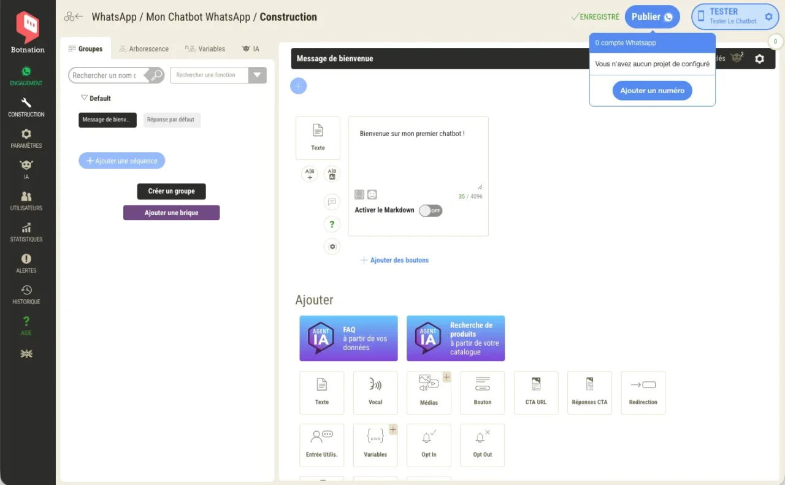Switch to the Arborescence tab
The image size is (785, 485).
(144, 48)
